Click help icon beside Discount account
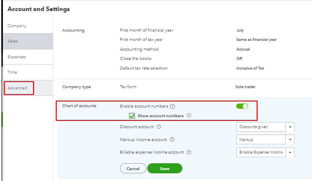This screenshot has height=181, width=312. [x=159, y=127]
